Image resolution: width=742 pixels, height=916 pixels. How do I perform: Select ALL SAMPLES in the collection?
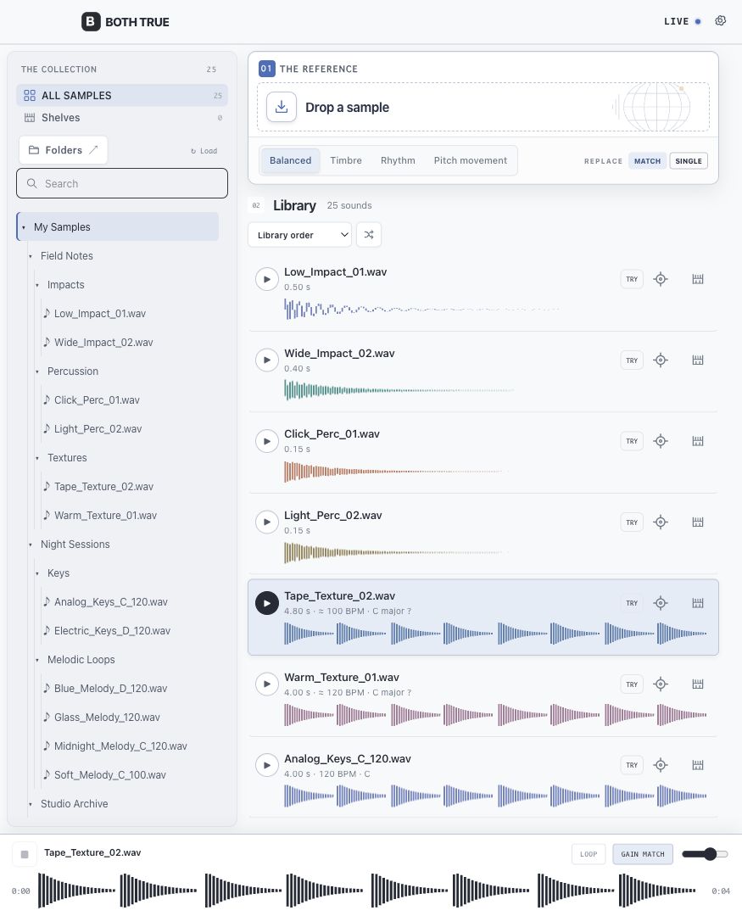click(122, 95)
